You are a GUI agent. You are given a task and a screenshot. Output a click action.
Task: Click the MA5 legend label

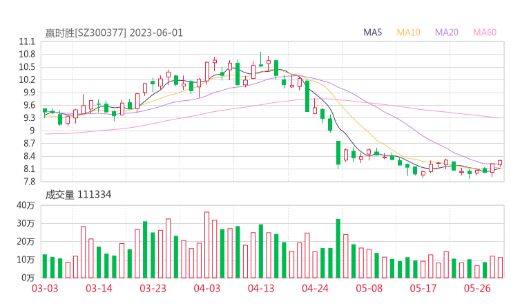pos(372,32)
